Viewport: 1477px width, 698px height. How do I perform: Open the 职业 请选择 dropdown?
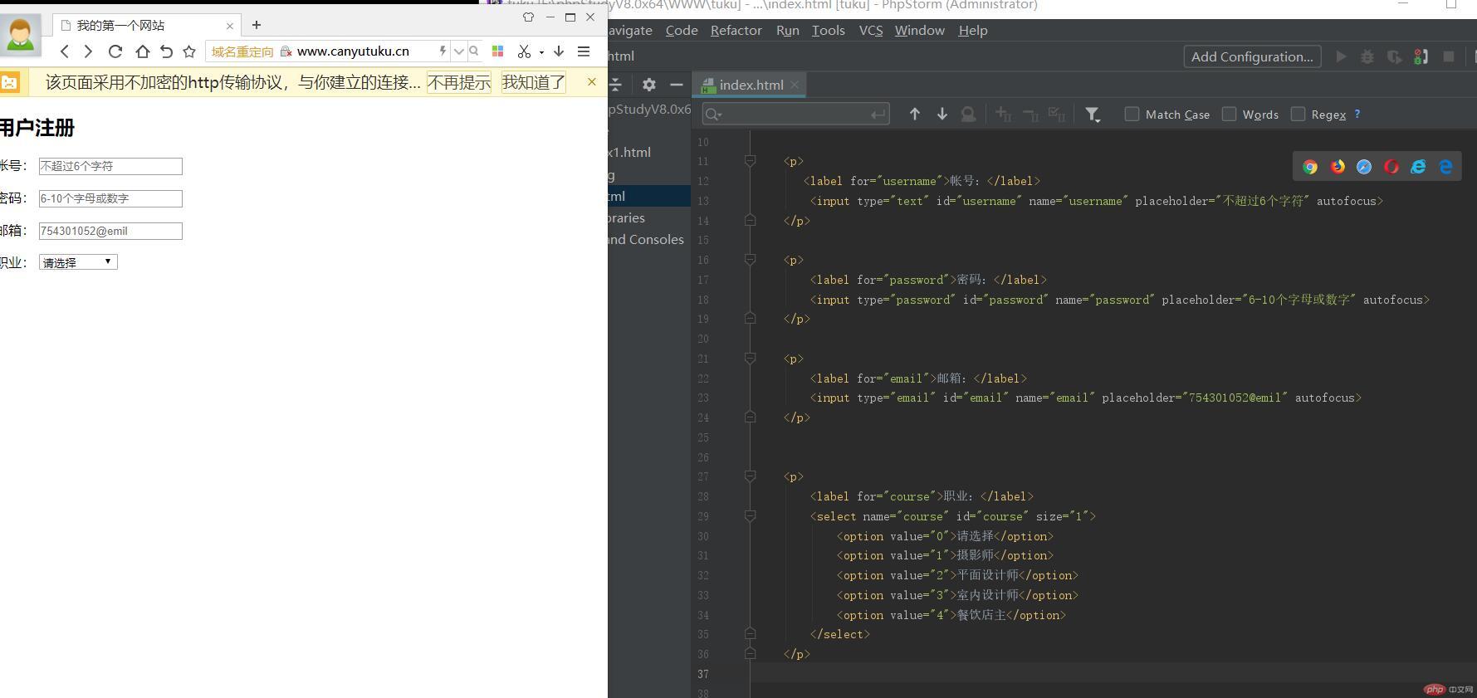click(x=78, y=262)
